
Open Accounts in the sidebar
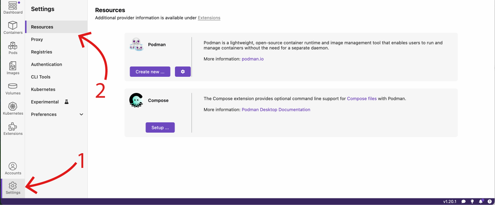click(13, 169)
